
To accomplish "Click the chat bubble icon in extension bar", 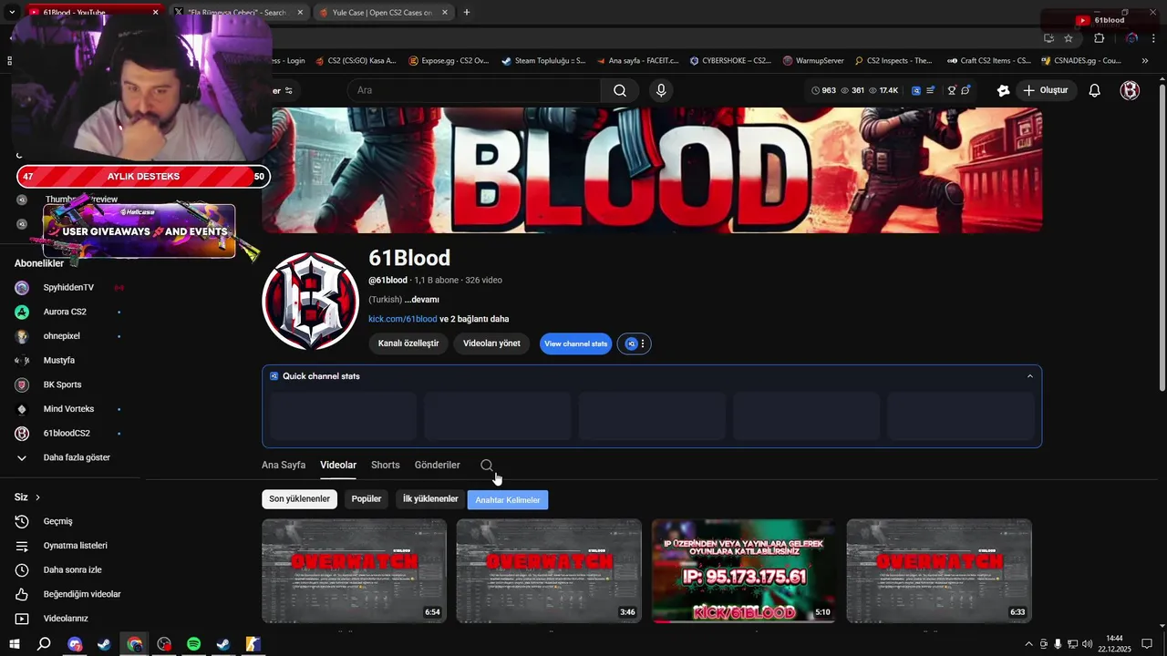I will click(966, 90).
